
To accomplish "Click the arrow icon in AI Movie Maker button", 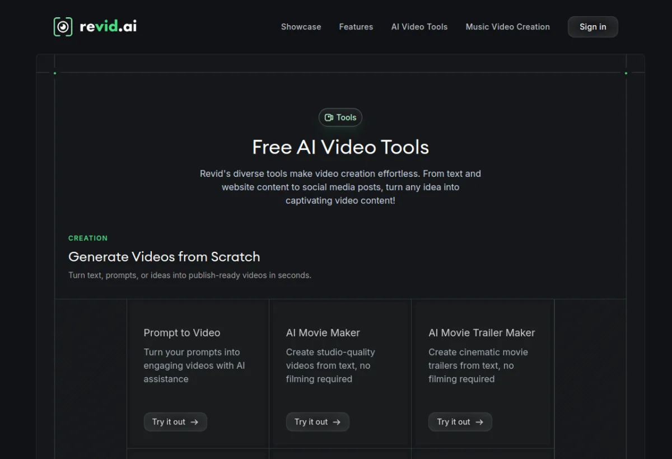I will click(x=337, y=422).
